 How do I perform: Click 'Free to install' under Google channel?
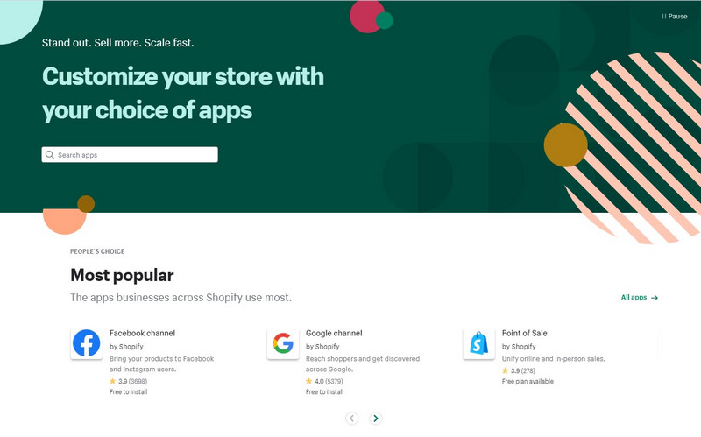point(324,391)
